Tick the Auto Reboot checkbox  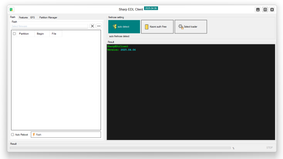pyautogui.click(x=13, y=135)
